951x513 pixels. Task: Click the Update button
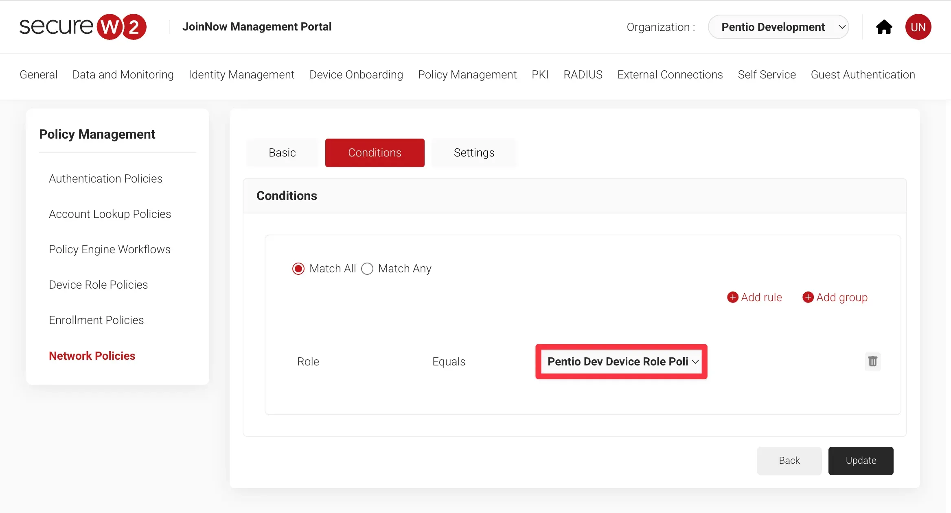point(861,461)
